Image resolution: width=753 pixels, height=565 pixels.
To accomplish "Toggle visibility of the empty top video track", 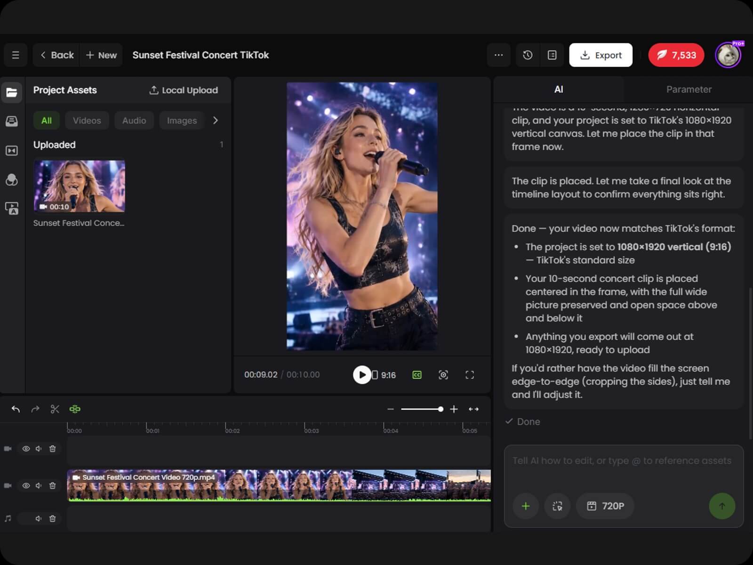I will (26, 449).
